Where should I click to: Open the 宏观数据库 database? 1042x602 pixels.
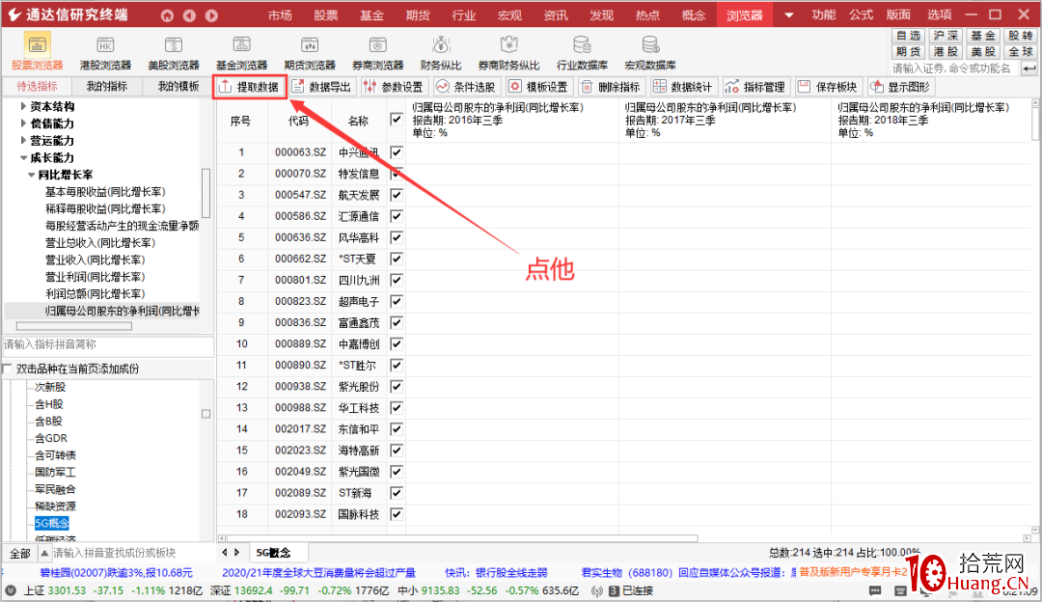coord(650,52)
